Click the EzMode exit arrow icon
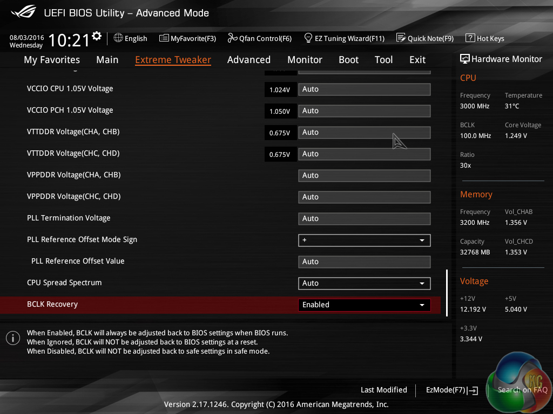The height and width of the screenshot is (414, 553). [472, 390]
